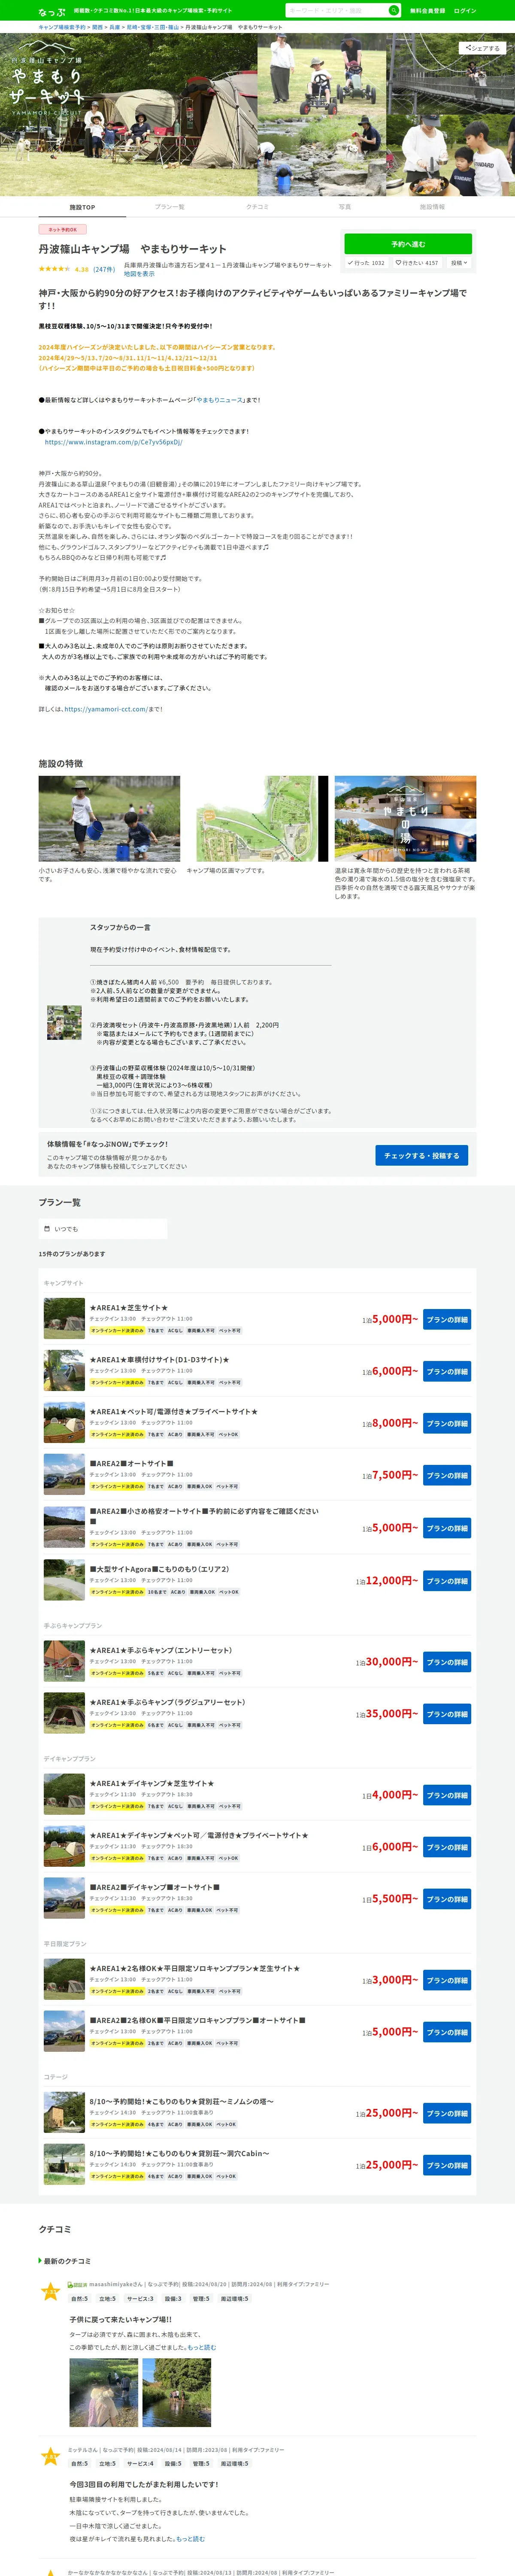Open the first review photo of people
515x2576 pixels.
(104, 2393)
